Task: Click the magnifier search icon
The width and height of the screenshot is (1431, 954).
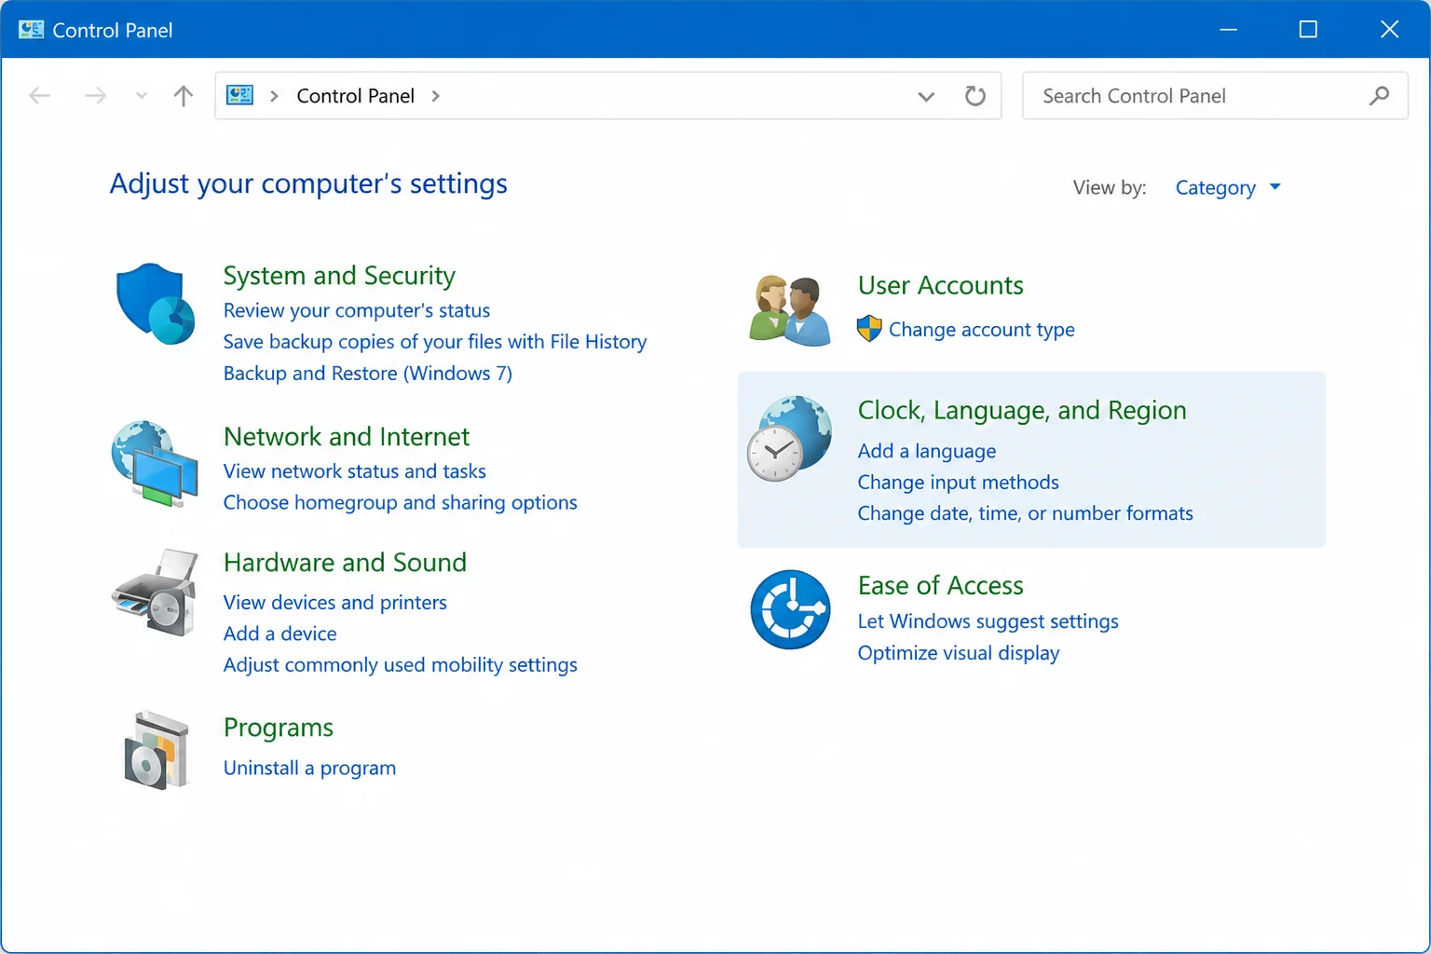Action: [x=1379, y=96]
